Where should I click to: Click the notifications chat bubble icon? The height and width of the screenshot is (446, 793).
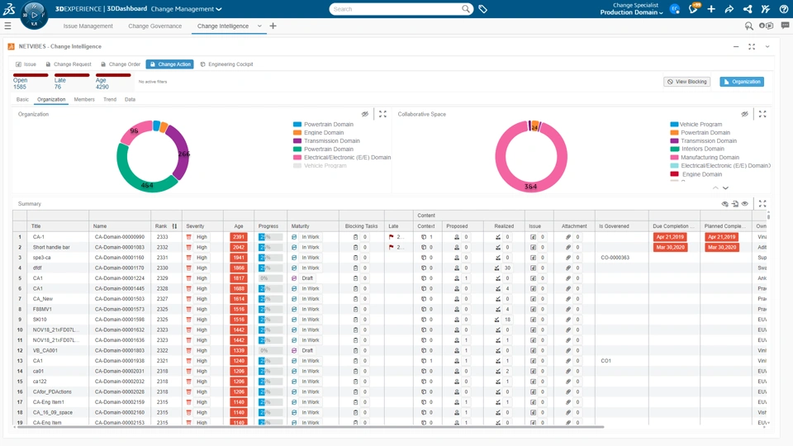(693, 8)
